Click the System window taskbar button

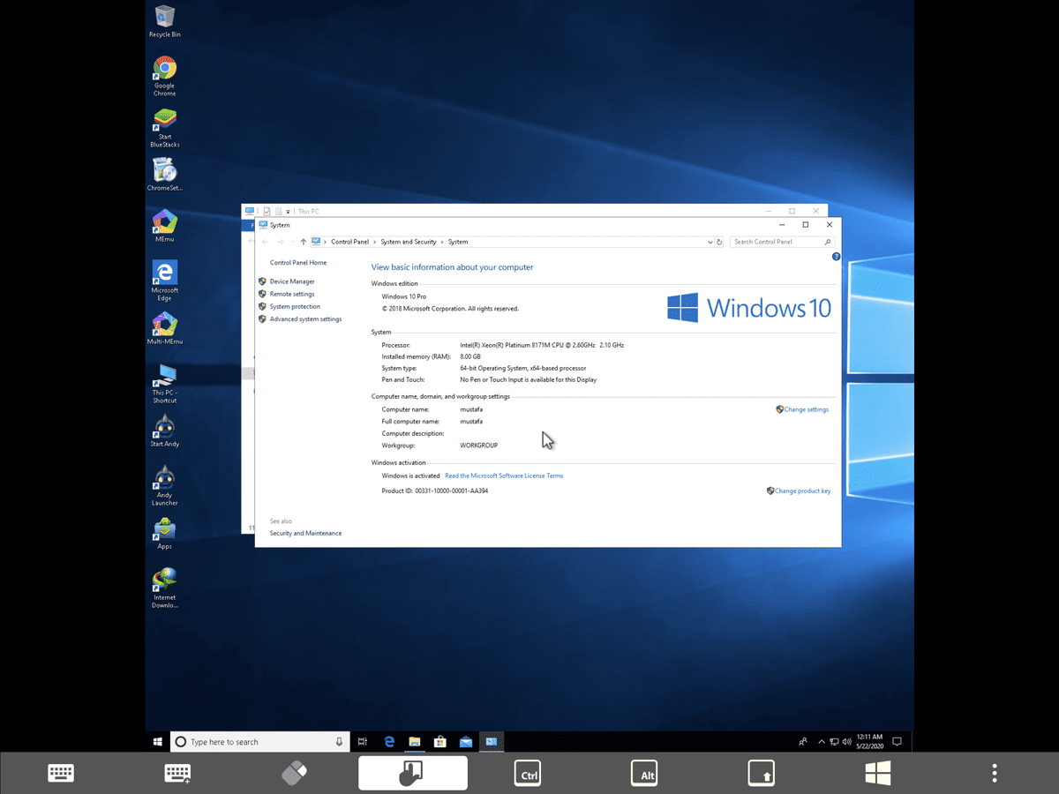[492, 742]
